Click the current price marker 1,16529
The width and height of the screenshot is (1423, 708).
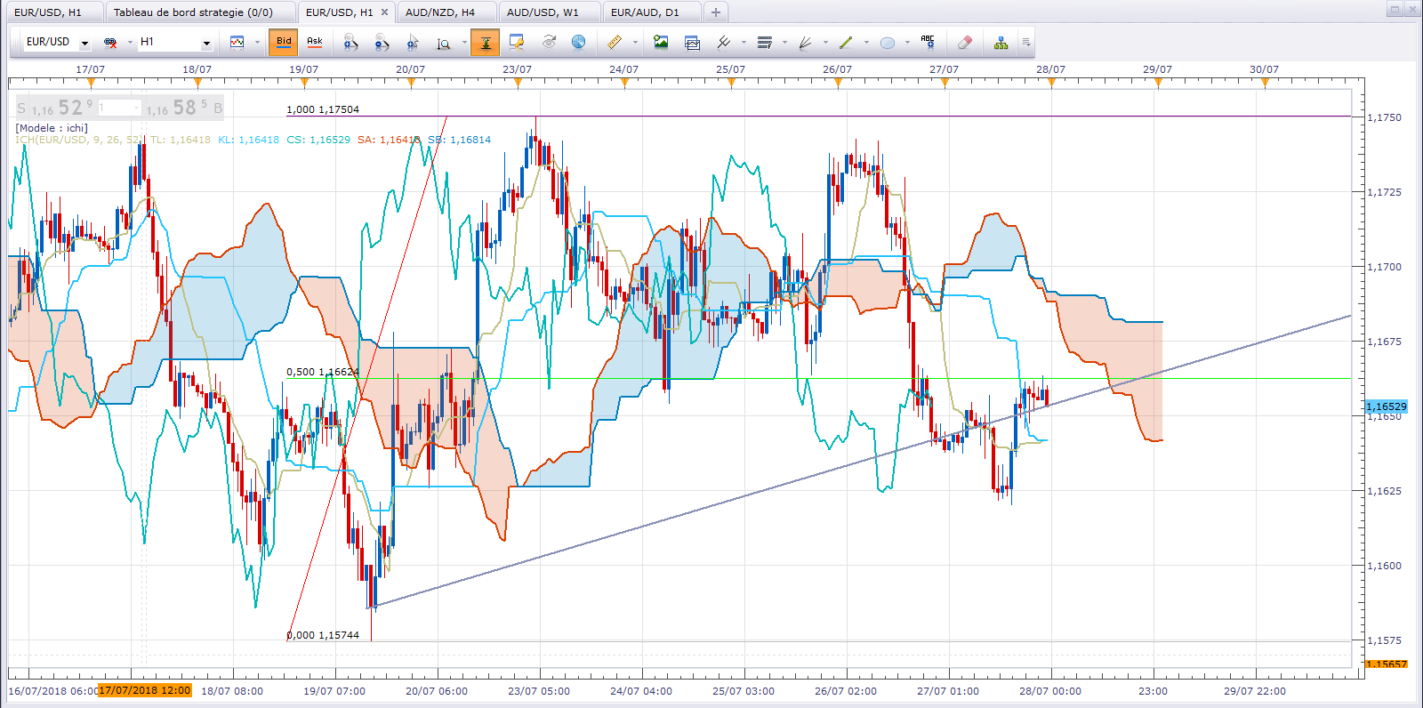coord(1387,406)
